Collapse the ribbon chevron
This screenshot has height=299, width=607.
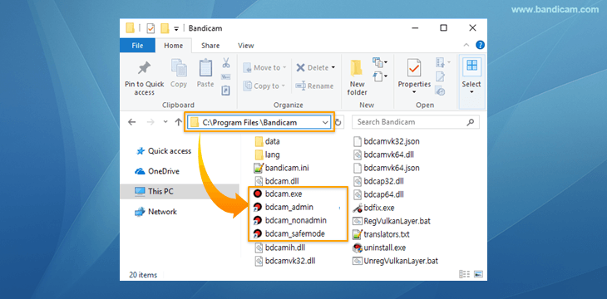click(x=466, y=45)
